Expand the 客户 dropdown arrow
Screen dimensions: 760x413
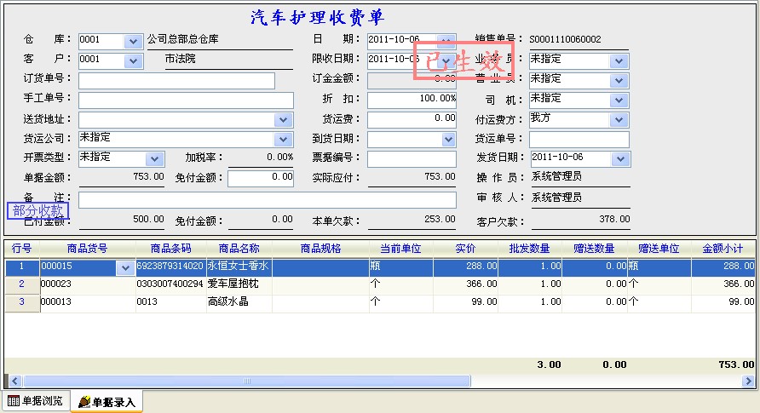[x=133, y=60]
